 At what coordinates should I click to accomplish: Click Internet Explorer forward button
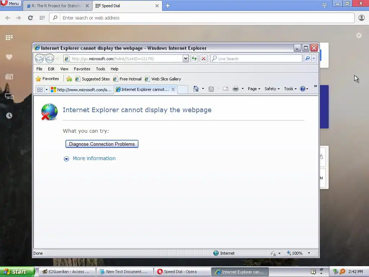[49, 58]
